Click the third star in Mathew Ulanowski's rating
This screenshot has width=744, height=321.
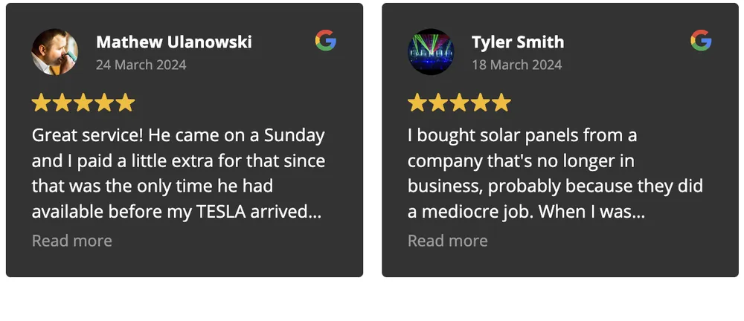tap(83, 103)
